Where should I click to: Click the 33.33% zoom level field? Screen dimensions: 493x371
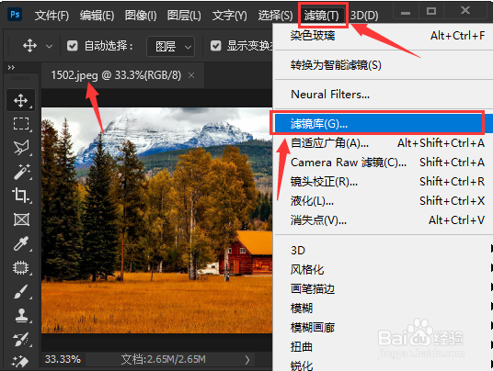[x=63, y=359]
